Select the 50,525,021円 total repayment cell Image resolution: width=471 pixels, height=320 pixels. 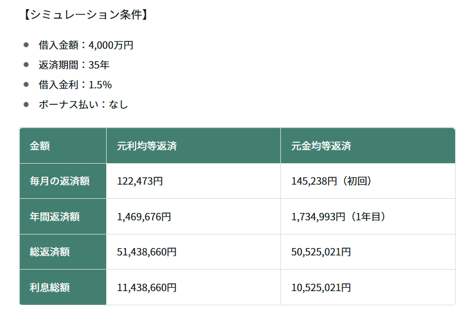(321, 252)
